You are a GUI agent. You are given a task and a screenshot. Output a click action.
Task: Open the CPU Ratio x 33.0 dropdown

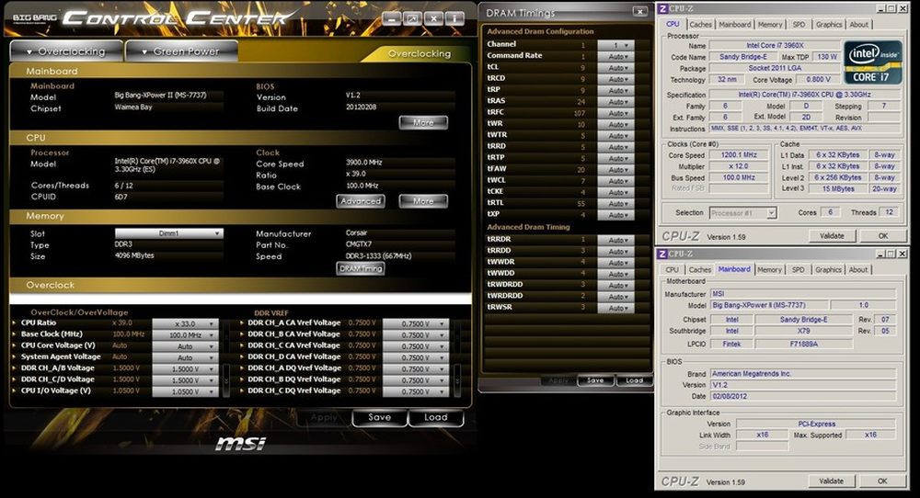click(185, 323)
